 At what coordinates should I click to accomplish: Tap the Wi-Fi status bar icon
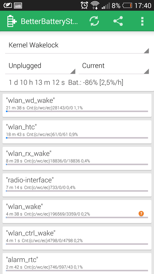click(x=95, y=5)
